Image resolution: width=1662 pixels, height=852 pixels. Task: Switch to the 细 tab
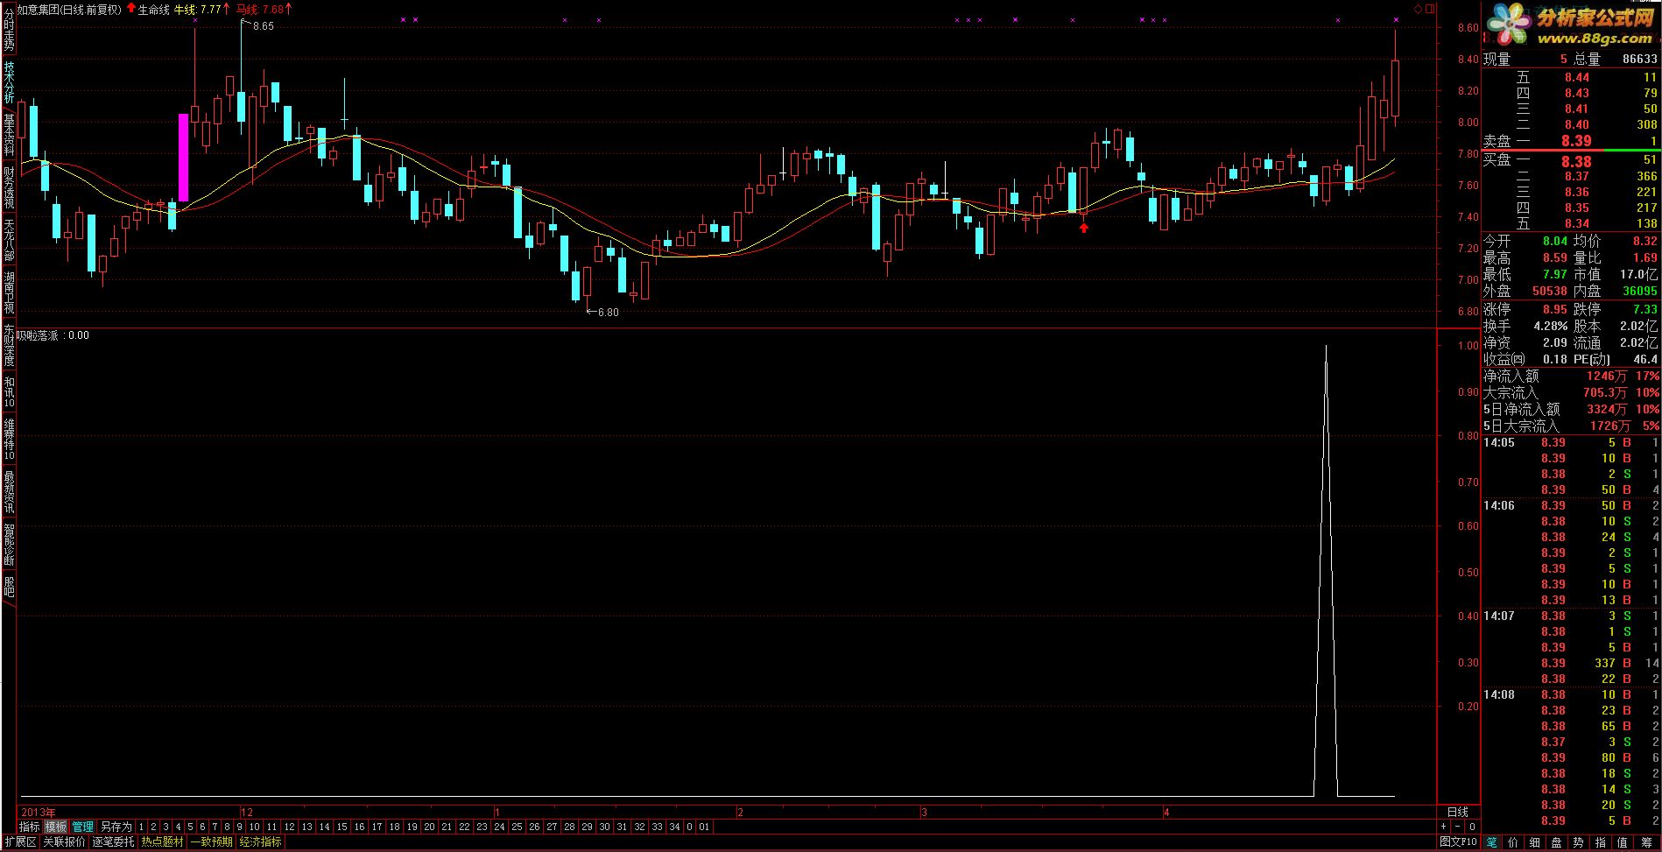pos(1535,842)
